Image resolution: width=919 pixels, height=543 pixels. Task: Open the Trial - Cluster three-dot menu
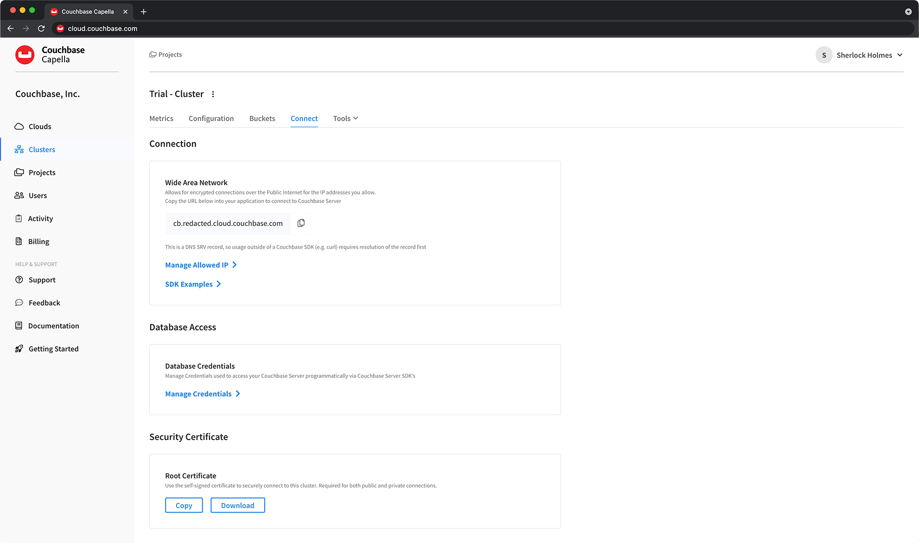213,94
